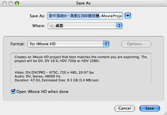Screen dimensions: 167x115
Task: Click the desktop folder icon in Where popup
Action: click(52, 26)
